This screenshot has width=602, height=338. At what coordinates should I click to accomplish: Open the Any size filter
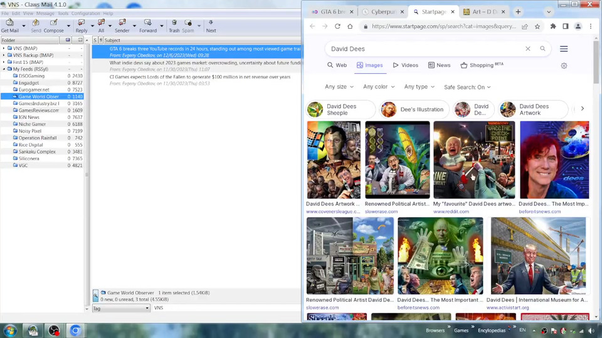(x=339, y=87)
